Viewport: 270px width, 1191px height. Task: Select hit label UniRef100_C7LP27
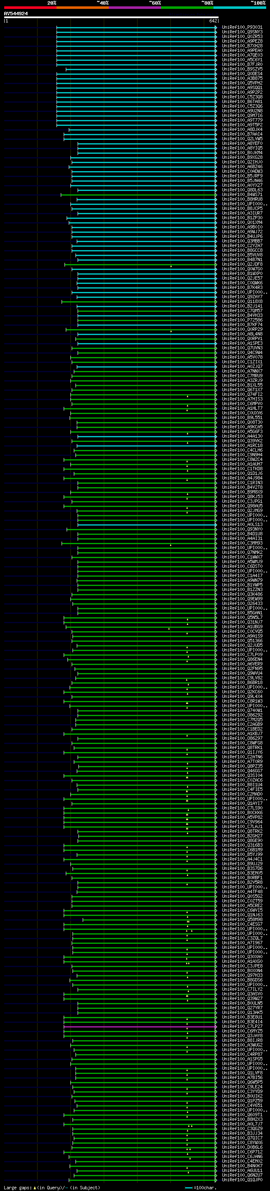(x=242, y=1026)
